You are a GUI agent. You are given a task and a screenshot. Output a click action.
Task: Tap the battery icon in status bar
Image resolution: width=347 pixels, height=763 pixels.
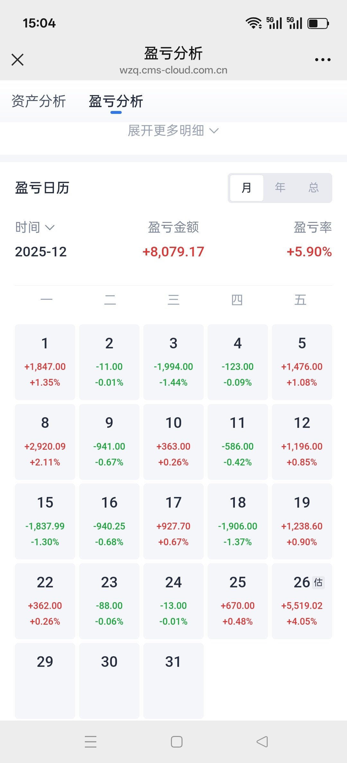click(318, 23)
